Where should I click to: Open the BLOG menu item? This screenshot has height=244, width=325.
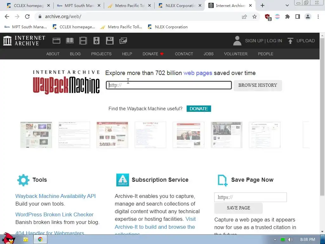coord(75,54)
